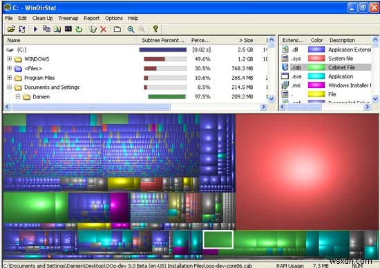This screenshot has height=268, width=380.
Task: Click the blue .dll color swatch
Action: tap(316, 50)
